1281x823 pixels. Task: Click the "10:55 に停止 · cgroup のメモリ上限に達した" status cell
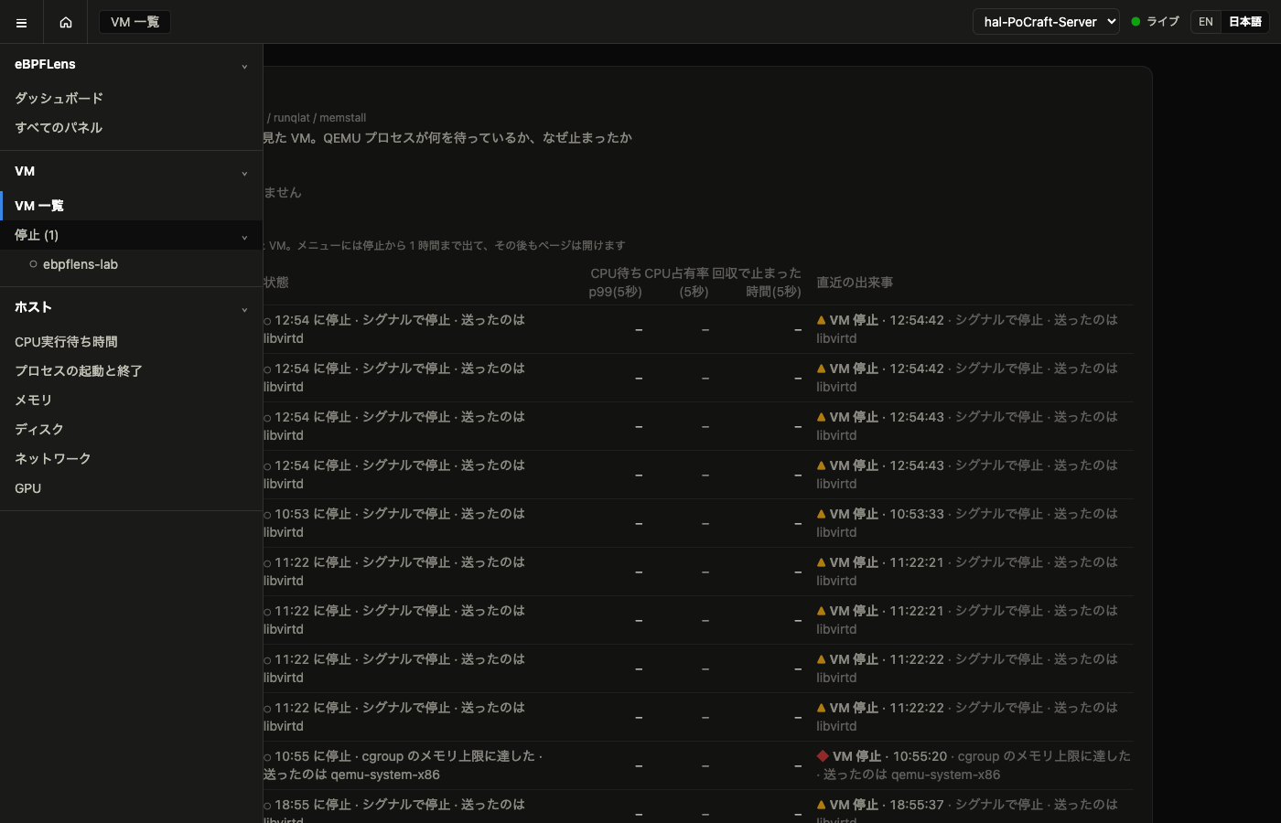click(x=404, y=765)
